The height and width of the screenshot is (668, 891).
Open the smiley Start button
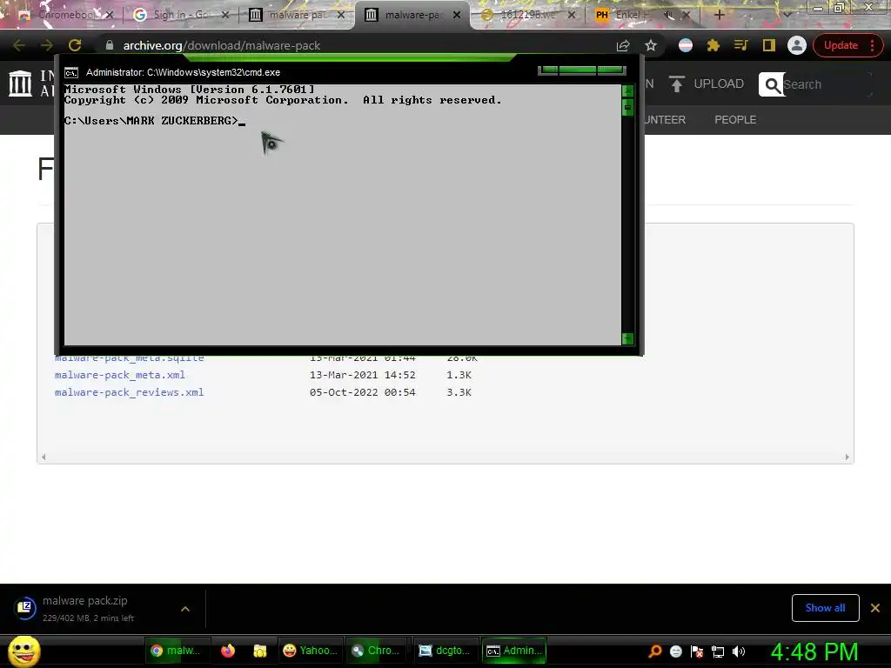[x=23, y=651]
